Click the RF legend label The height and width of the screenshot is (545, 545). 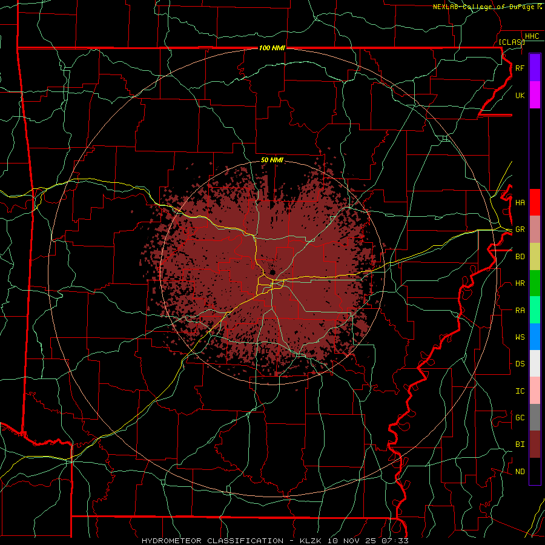[520, 68]
